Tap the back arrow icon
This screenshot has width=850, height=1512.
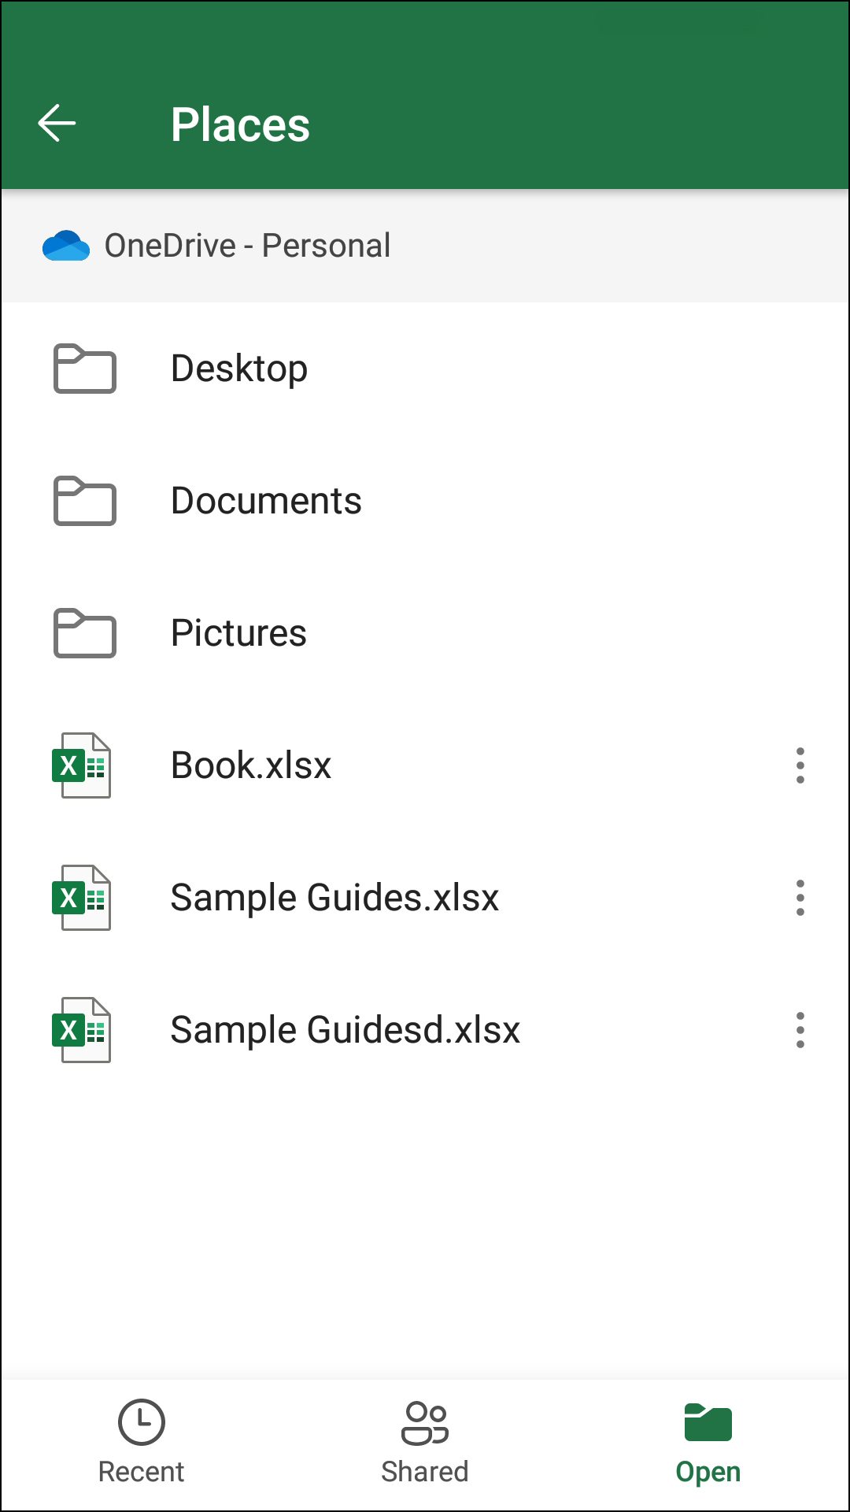coord(57,124)
